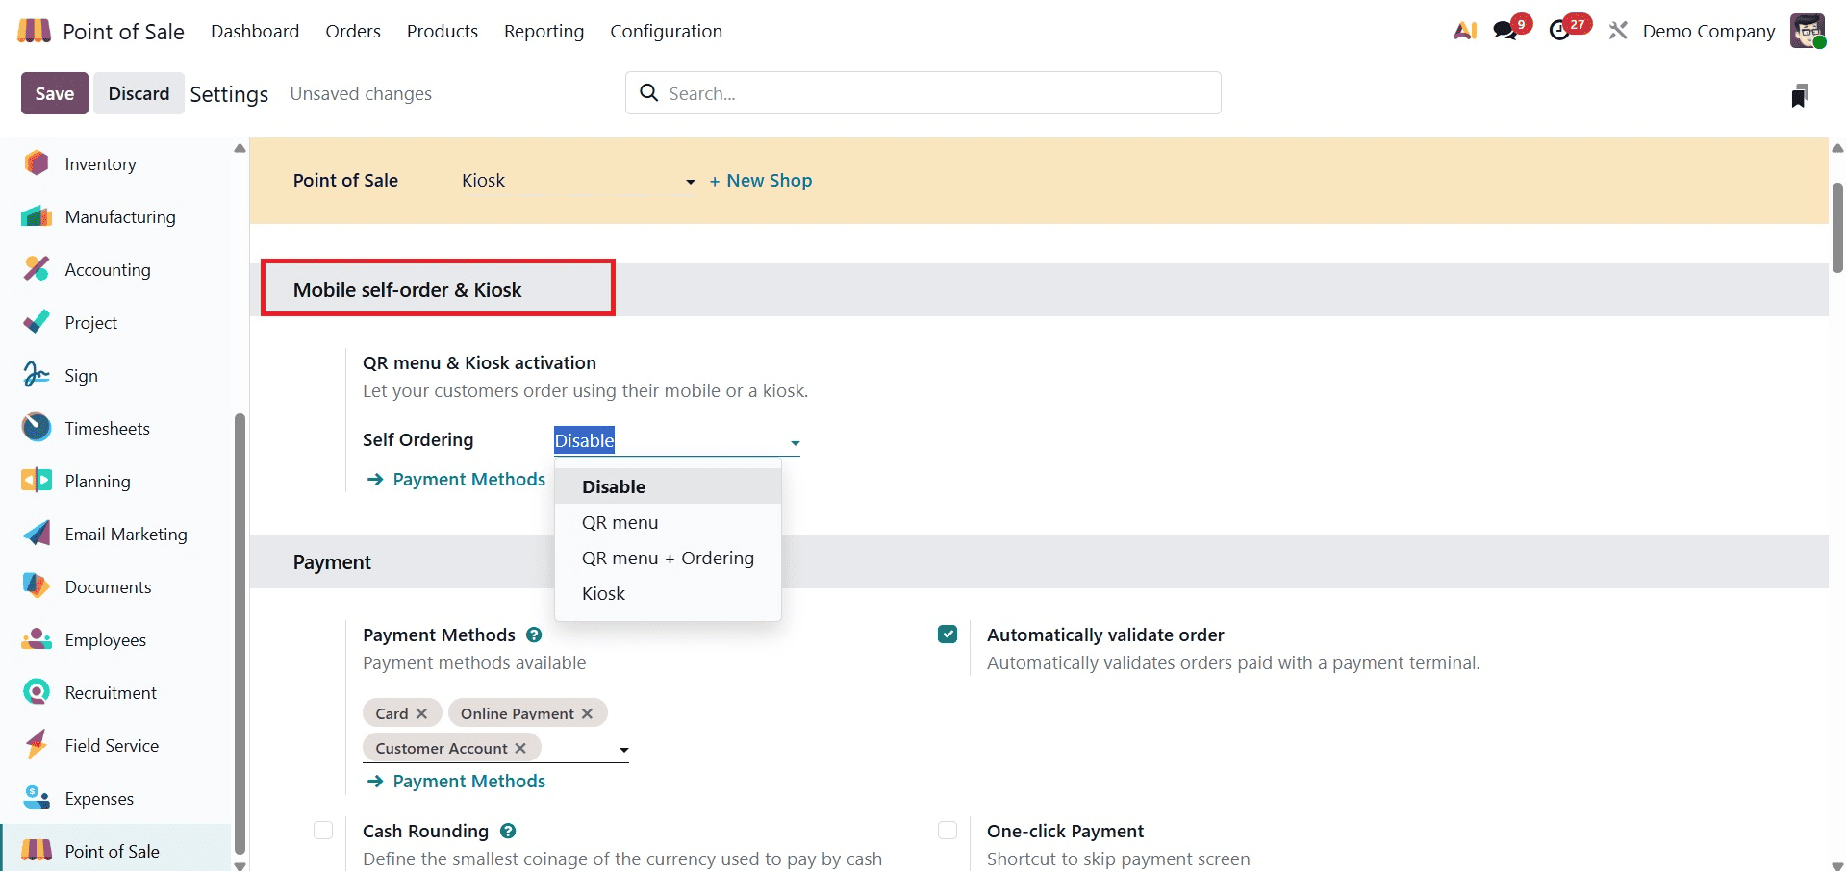Open the Discuss messages icon showing 9
This screenshot has width=1846, height=871.
coord(1505,30)
